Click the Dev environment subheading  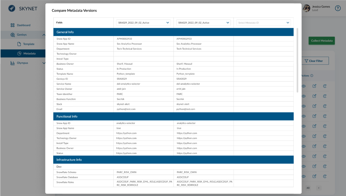[x=59, y=167]
